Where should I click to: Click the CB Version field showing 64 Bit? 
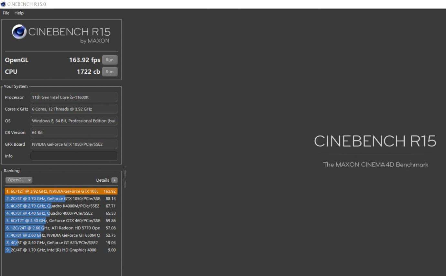74,133
